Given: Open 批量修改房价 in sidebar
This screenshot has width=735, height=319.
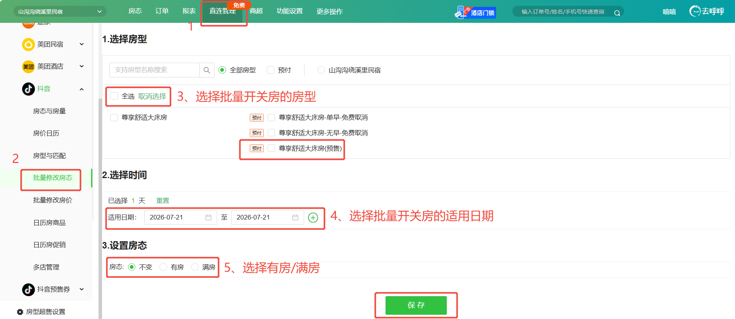Looking at the screenshot, I should tap(52, 200).
